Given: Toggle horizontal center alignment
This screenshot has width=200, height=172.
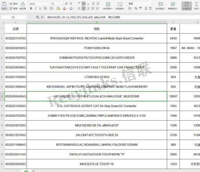Looking at the screenshot, I should 84,8.
